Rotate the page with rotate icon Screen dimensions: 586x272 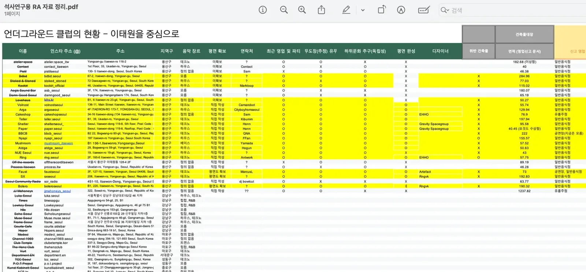click(381, 10)
